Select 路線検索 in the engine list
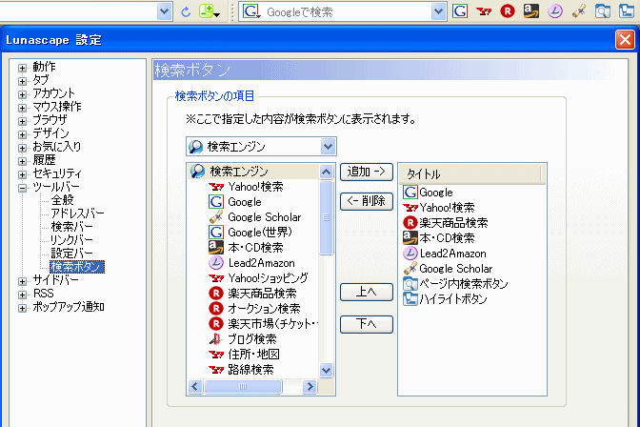The width and height of the screenshot is (640, 427). [x=241, y=370]
